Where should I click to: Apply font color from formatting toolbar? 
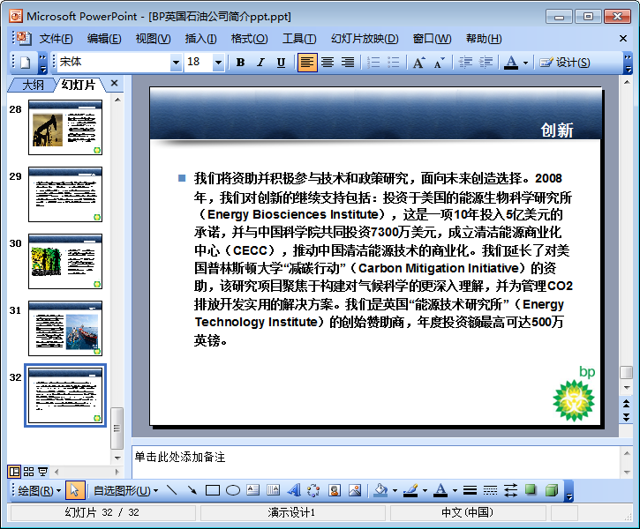511,63
